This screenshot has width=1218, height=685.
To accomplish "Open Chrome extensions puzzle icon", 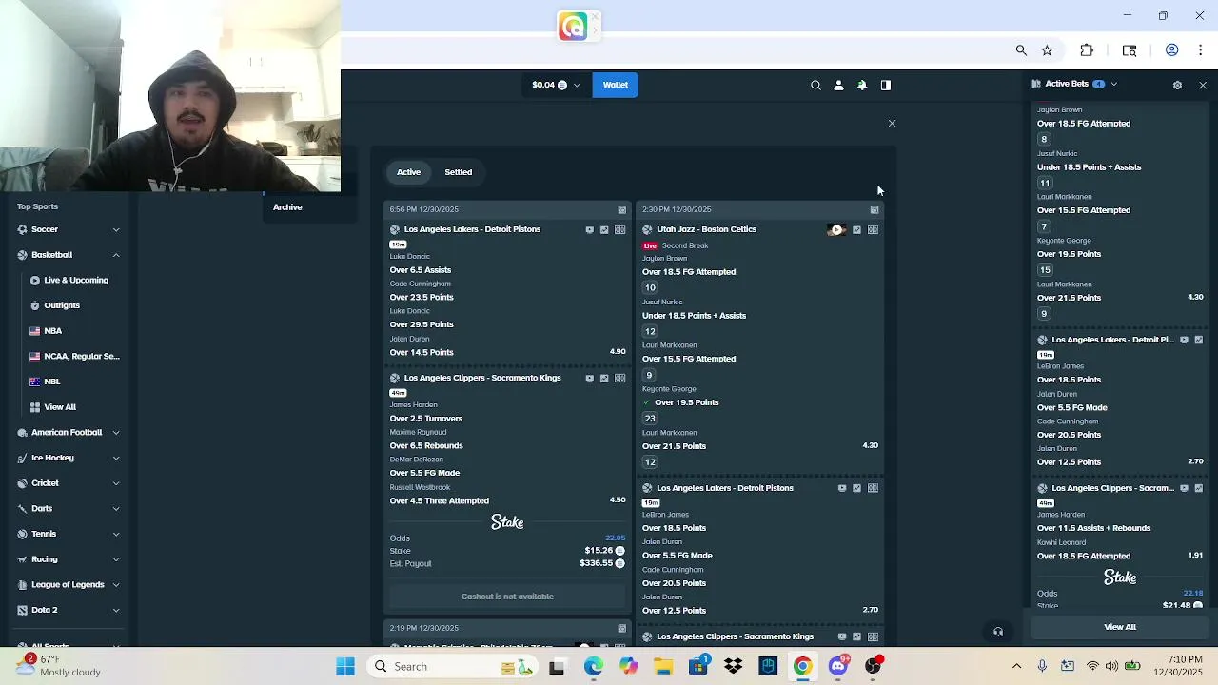I will [x=1087, y=50].
